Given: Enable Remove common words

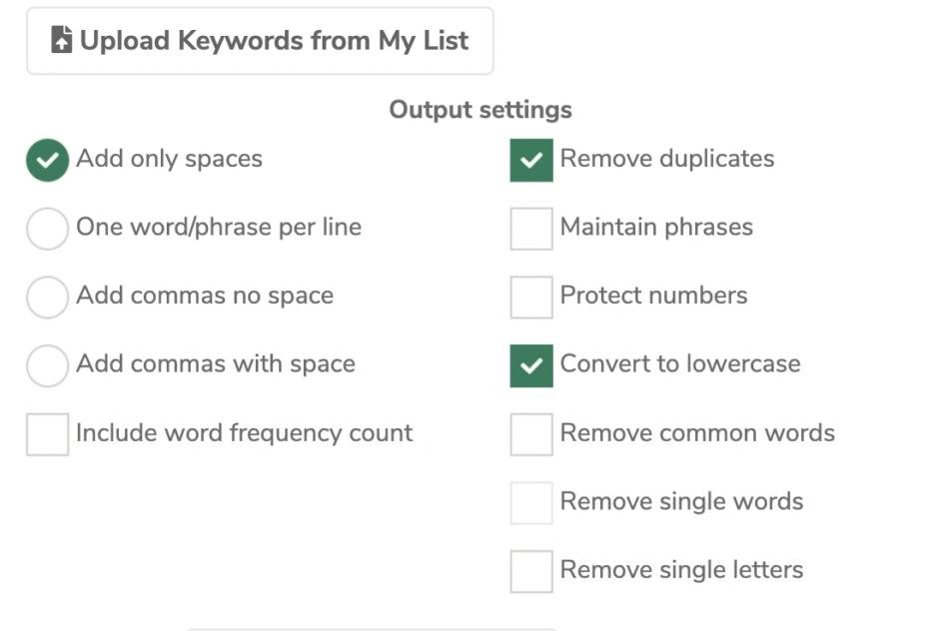Looking at the screenshot, I should (x=530, y=433).
